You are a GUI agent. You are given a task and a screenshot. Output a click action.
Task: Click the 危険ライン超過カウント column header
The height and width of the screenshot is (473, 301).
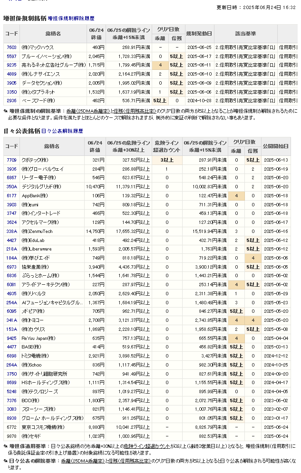166,146
